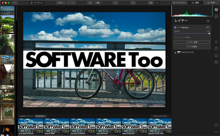Click the filmstrip vertical scrollbar
The height and width of the screenshot is (136, 220).
pos(16,13)
